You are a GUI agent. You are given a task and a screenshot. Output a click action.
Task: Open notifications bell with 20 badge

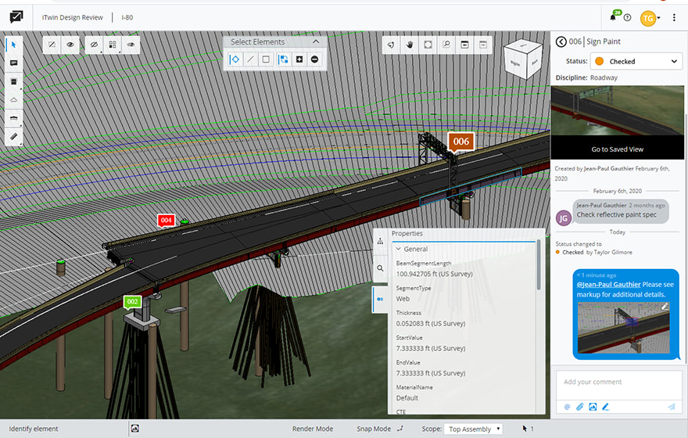[614, 17]
